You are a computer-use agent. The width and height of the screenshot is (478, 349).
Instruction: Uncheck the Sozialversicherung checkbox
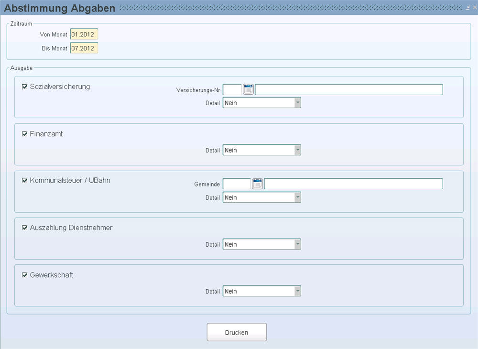click(25, 87)
